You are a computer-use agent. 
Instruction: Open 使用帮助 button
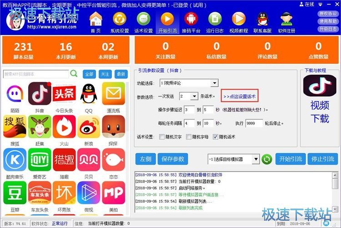(x=328, y=21)
